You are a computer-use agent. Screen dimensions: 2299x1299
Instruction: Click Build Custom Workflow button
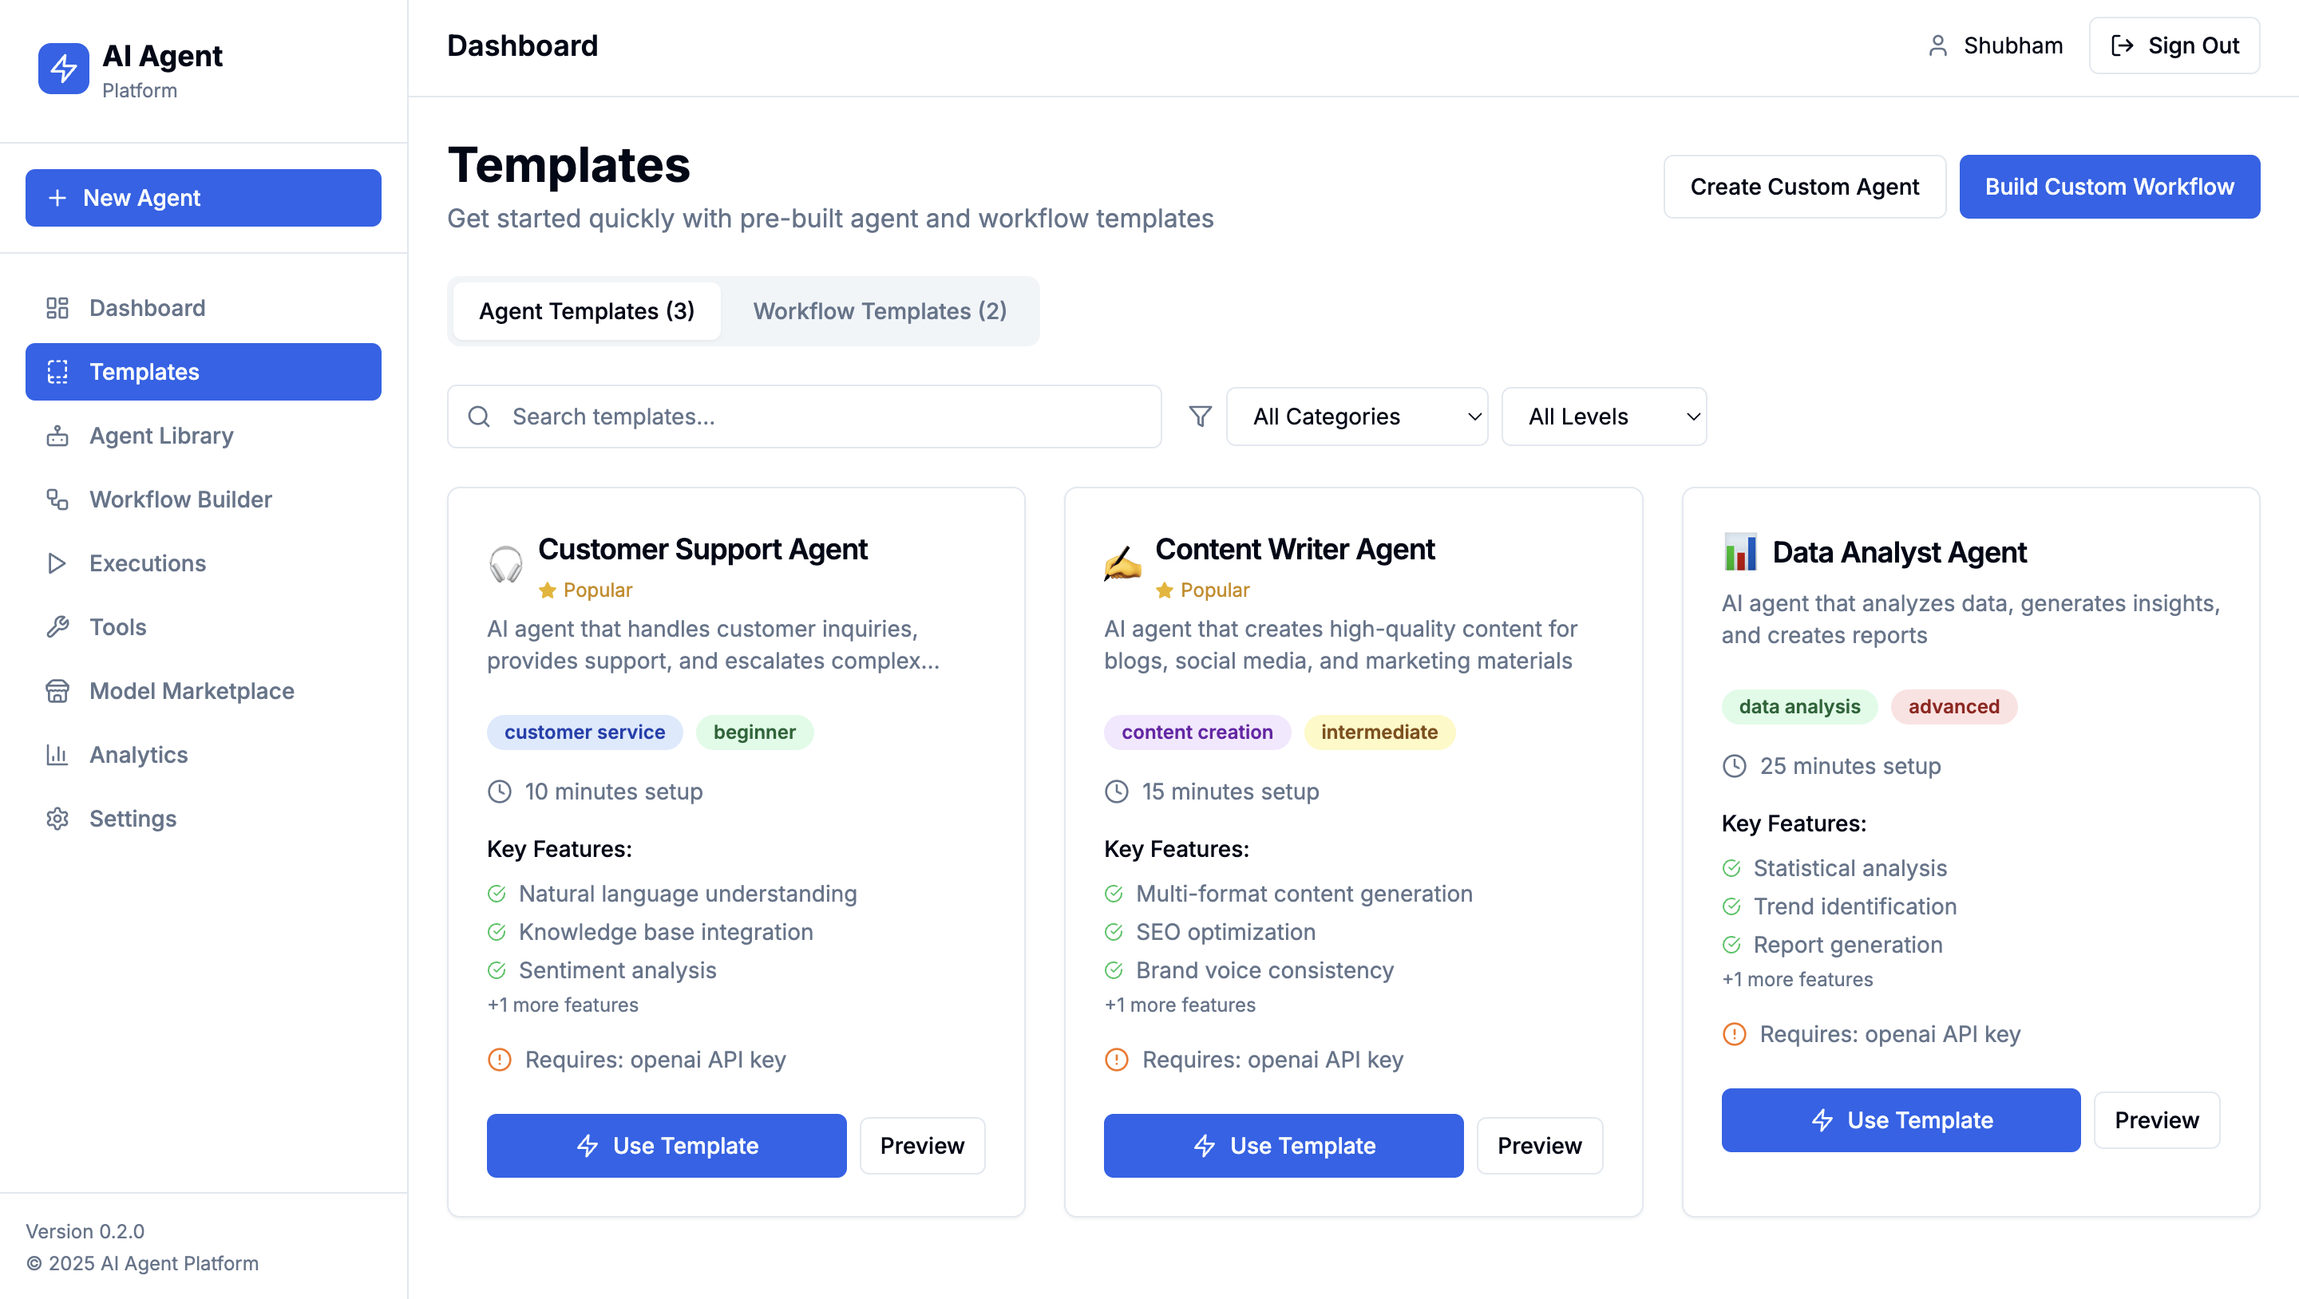[2108, 187]
